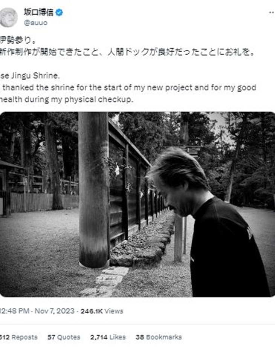This screenshot has height=347, width=275.
Task: Click the Nov 7, 2023 timestamp
Action: pyautogui.click(x=54, y=311)
